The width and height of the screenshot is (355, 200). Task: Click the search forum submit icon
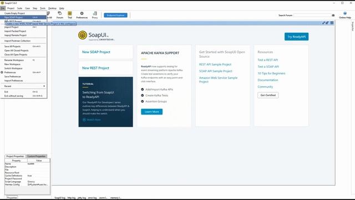tap(333, 15)
